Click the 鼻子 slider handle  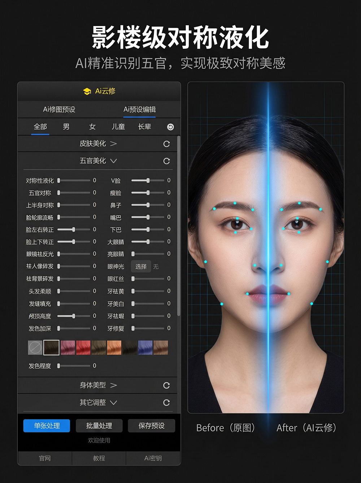click(x=148, y=205)
